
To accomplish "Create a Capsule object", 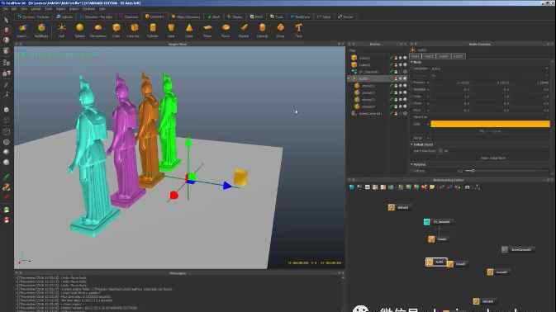I will click(x=262, y=30).
